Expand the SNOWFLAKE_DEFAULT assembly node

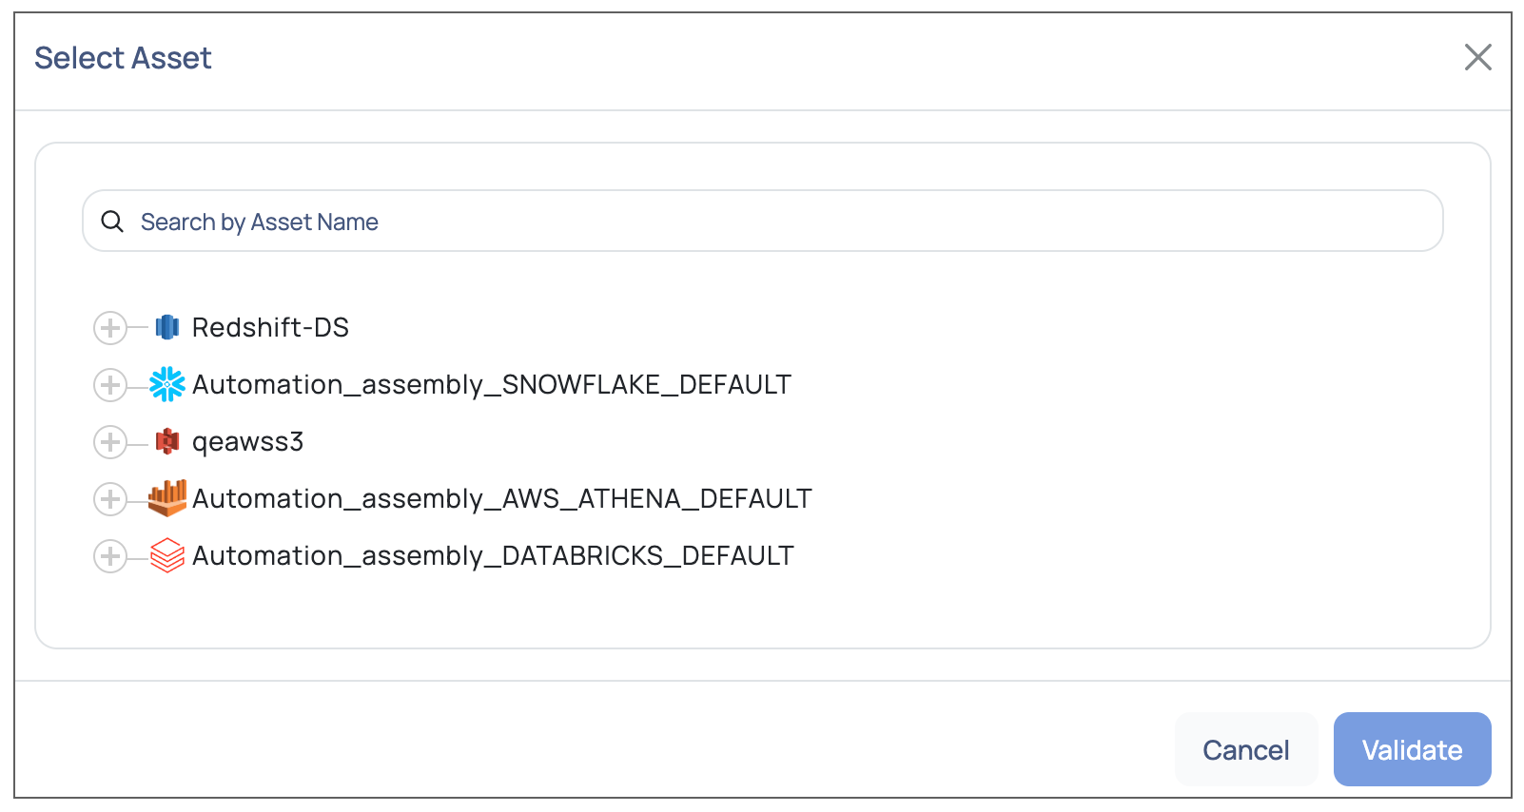pyautogui.click(x=110, y=384)
